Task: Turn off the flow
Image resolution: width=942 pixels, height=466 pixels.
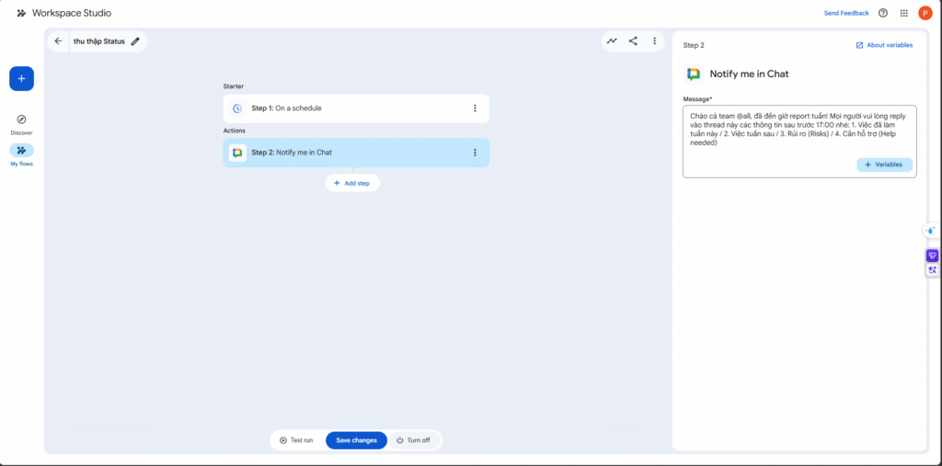Action: coord(413,440)
